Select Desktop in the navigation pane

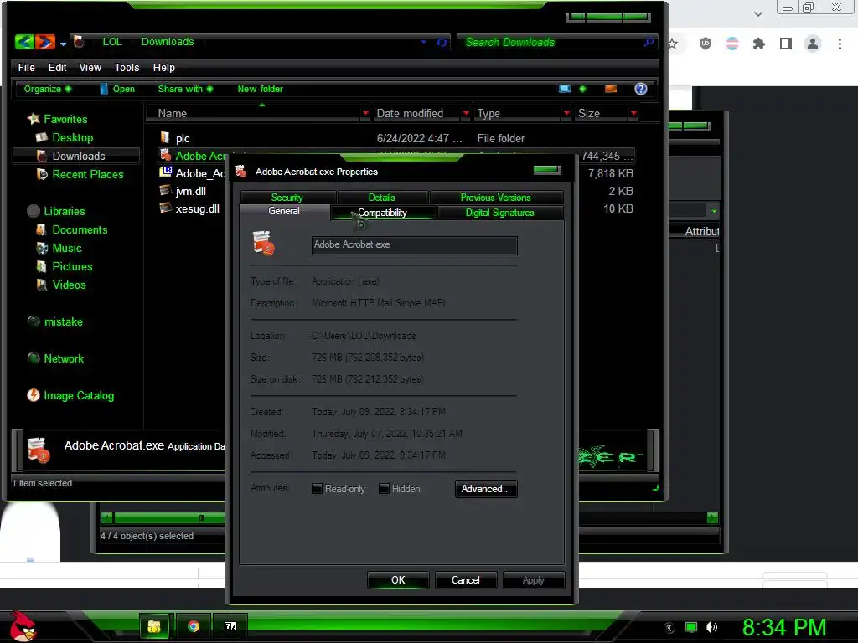point(72,138)
